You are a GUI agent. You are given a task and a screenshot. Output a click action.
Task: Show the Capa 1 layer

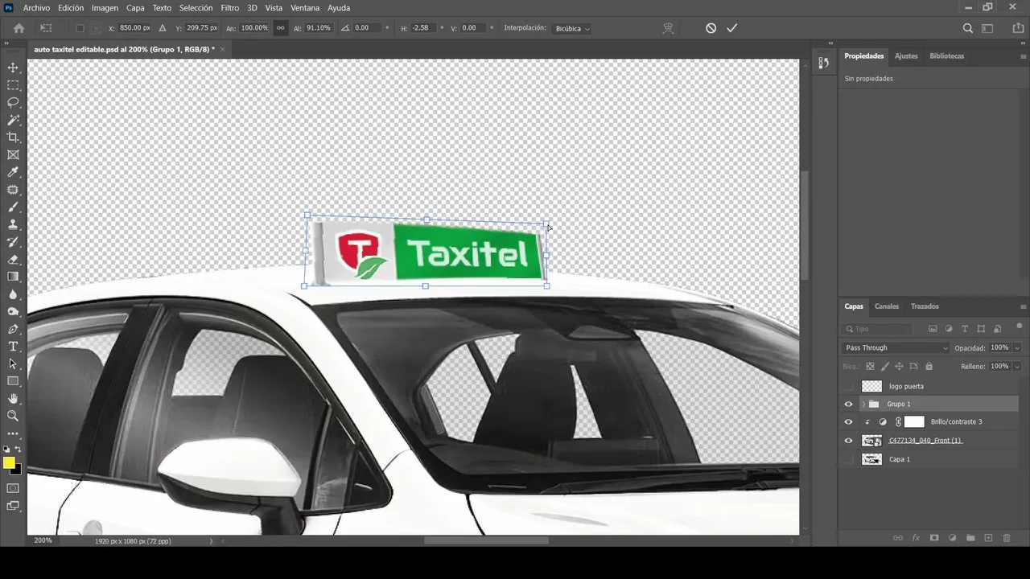point(848,459)
